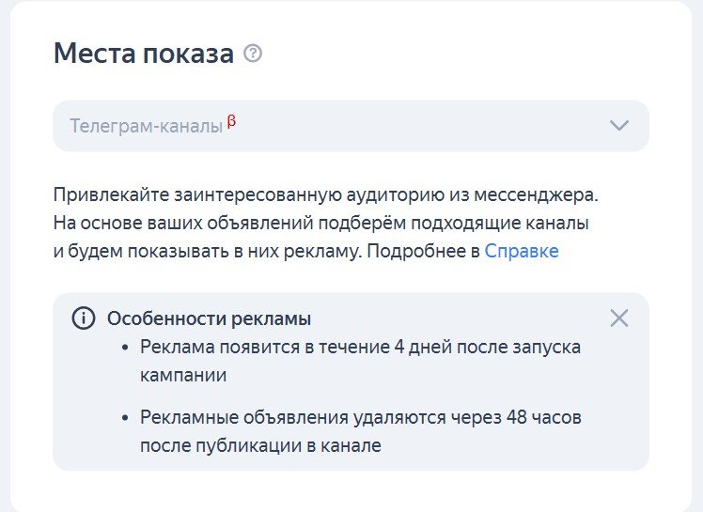
Task: Click the line "На основе ваших объявлений"
Action: pos(320,224)
